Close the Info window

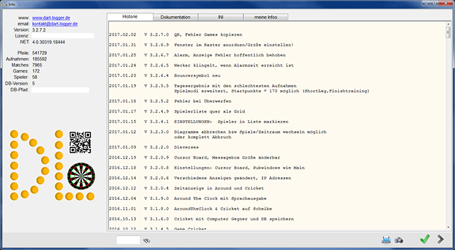pyautogui.click(x=446, y=3)
